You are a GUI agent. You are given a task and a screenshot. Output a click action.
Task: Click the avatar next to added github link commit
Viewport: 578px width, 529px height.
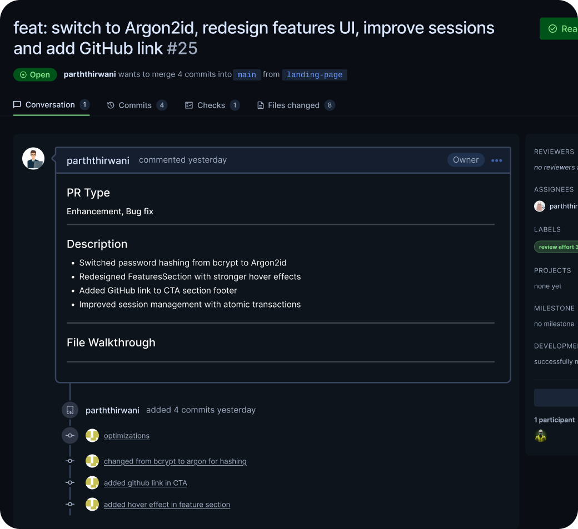pyautogui.click(x=92, y=483)
